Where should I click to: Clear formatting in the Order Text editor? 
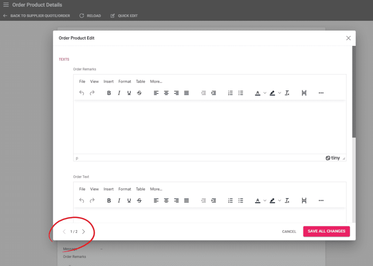[287, 200]
